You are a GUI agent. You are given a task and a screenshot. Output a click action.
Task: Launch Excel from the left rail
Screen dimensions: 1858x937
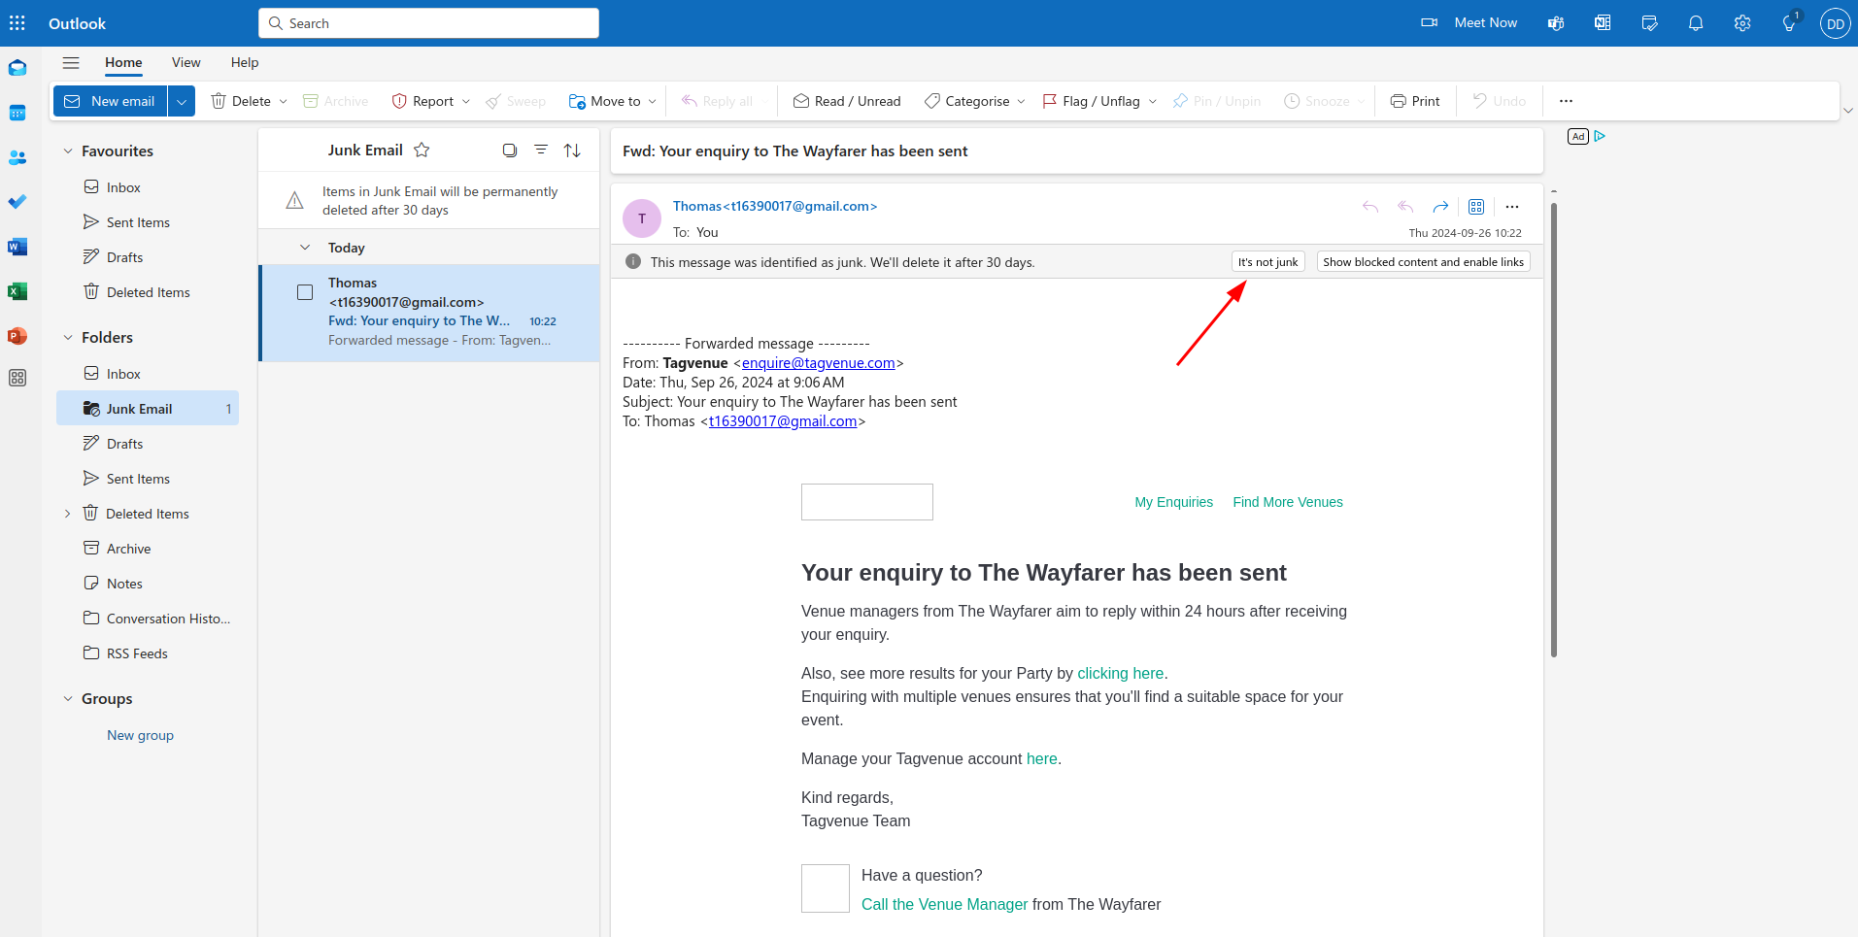tap(17, 291)
